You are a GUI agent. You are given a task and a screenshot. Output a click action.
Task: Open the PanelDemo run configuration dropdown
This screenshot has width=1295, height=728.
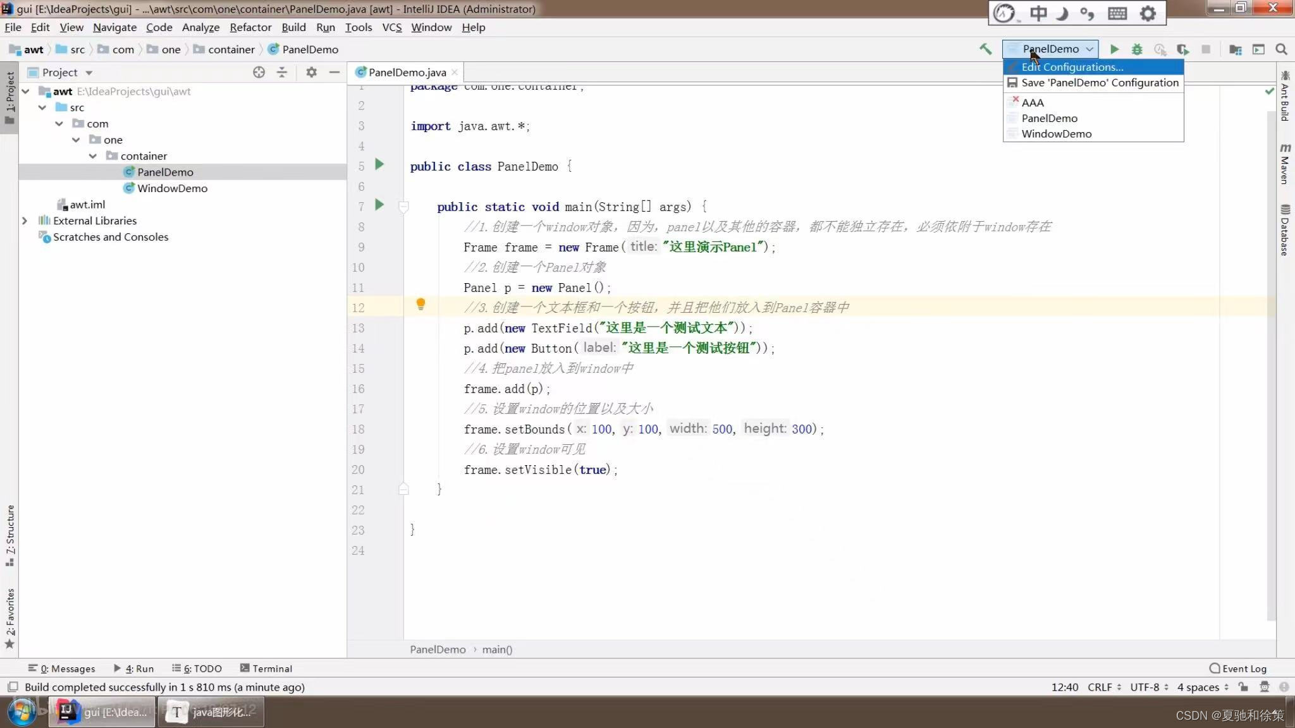click(x=1050, y=49)
